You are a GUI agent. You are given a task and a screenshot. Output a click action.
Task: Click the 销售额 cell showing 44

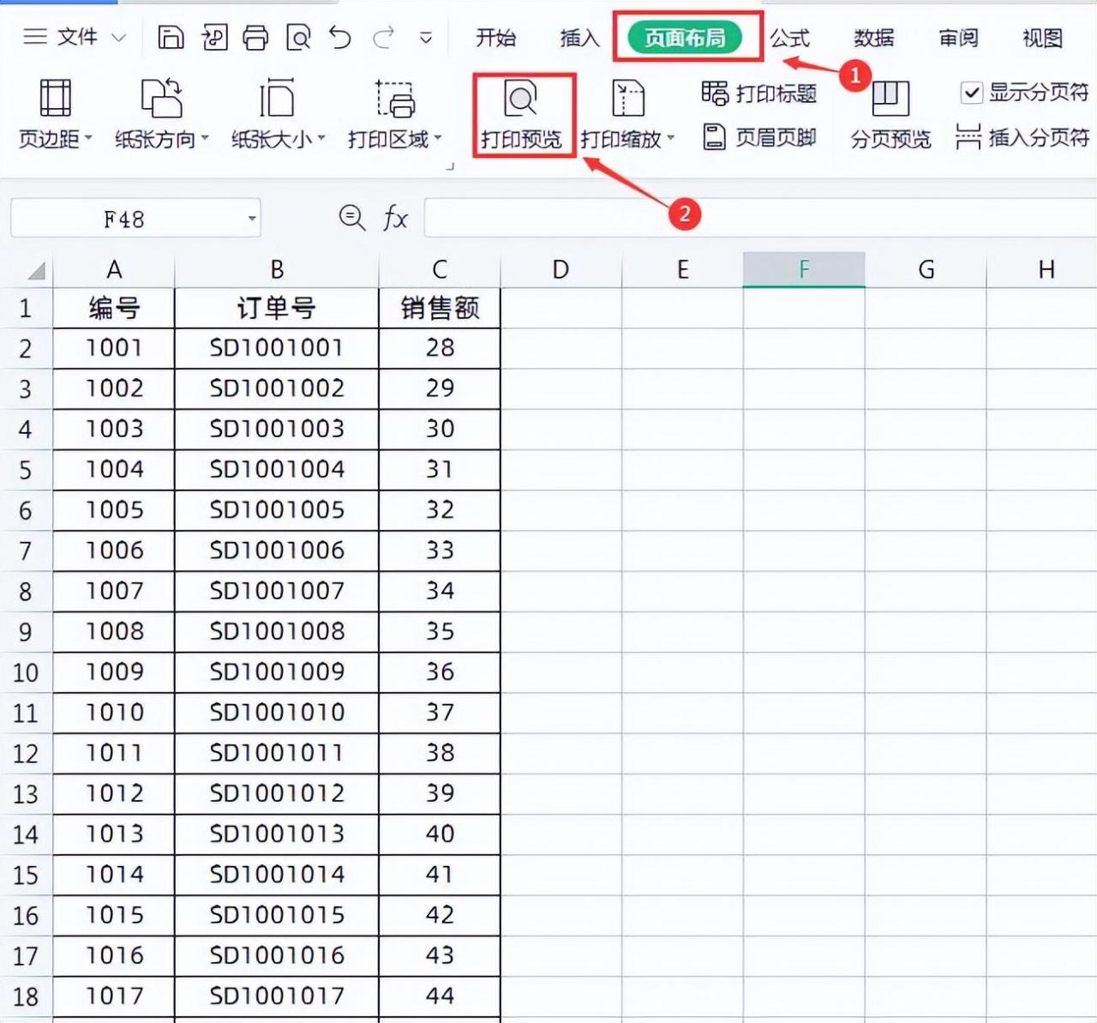click(440, 996)
